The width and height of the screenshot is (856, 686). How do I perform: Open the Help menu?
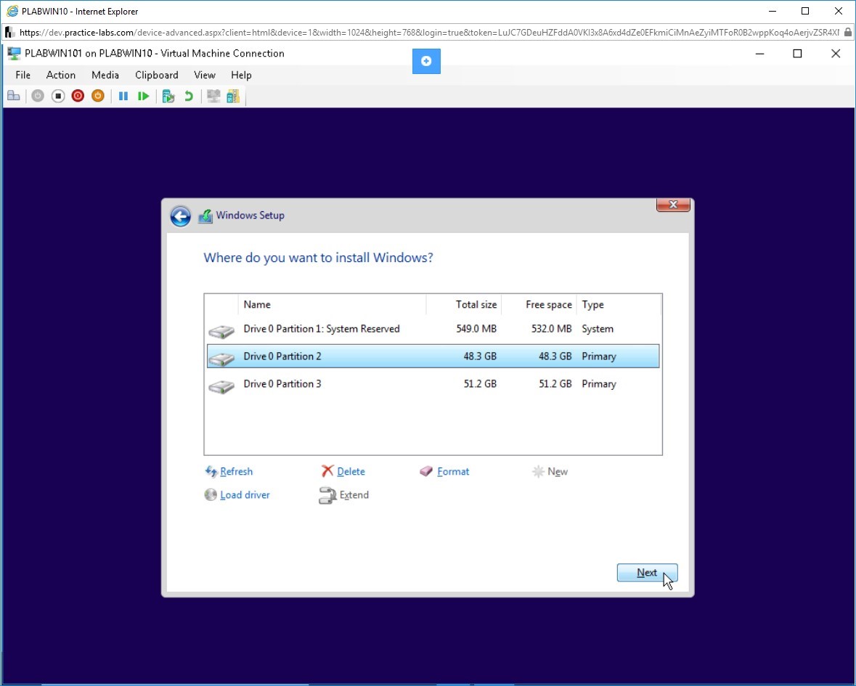coord(241,75)
